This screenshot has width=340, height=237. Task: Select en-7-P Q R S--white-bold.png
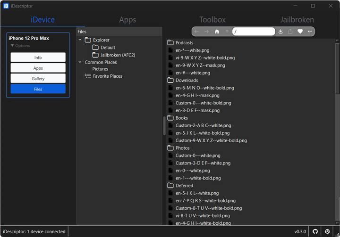(x=205, y=201)
